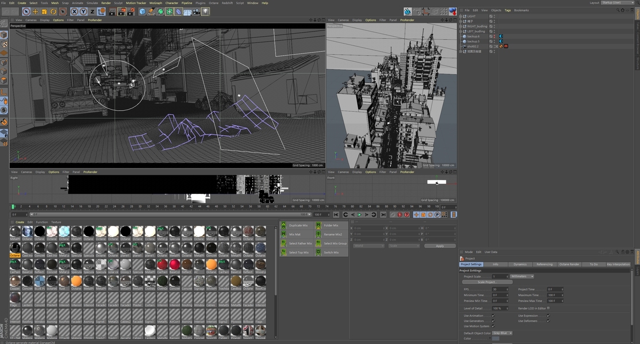Viewport: 640px width, 344px height.
Task: Select the Rotate tool
Action: tap(53, 11)
